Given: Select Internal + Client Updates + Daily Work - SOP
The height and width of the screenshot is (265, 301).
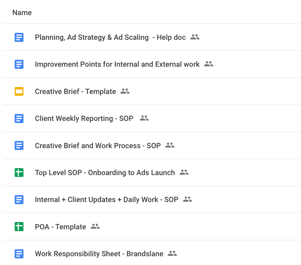Looking at the screenshot, I should [106, 200].
